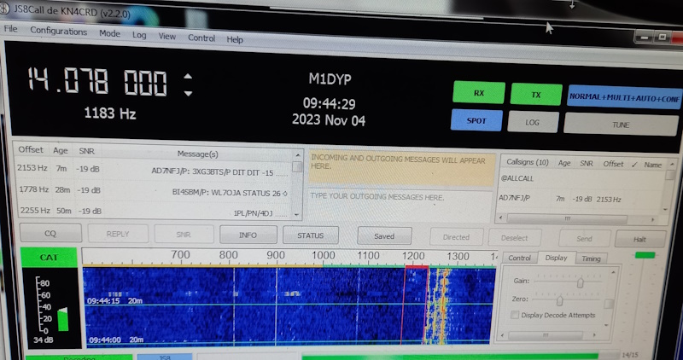This screenshot has height=360, width=683.
Task: Sort by the Offset column header in message list
Action: [x=31, y=149]
